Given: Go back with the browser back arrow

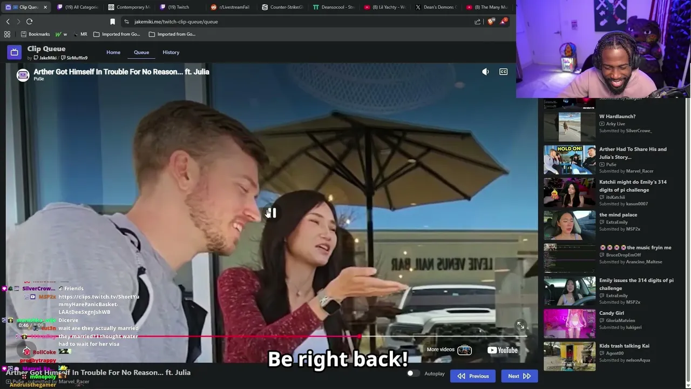Looking at the screenshot, I should pos(8,22).
